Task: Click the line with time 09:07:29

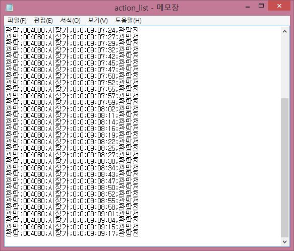Action: (72, 43)
